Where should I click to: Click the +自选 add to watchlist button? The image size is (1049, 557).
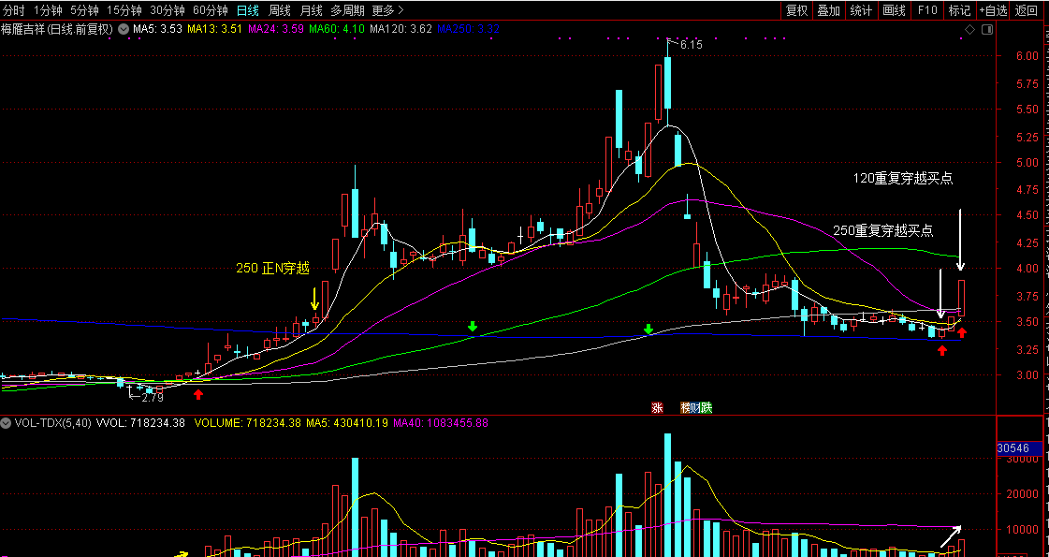(x=993, y=10)
